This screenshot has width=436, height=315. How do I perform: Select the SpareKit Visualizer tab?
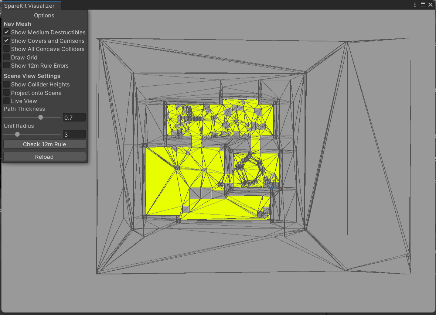pyautogui.click(x=29, y=6)
